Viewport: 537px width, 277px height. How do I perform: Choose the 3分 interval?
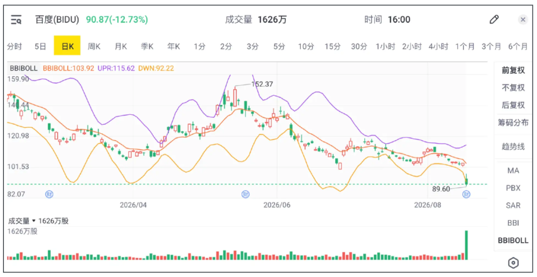click(x=253, y=46)
